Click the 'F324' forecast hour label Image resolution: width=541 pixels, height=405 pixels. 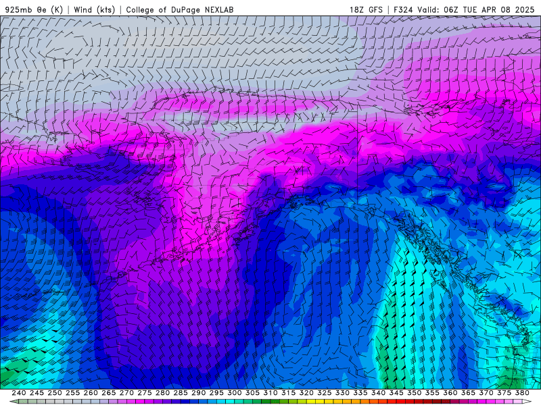(x=403, y=9)
